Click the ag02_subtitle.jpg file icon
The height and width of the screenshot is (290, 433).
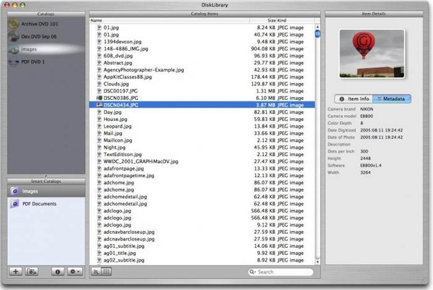tap(99, 260)
